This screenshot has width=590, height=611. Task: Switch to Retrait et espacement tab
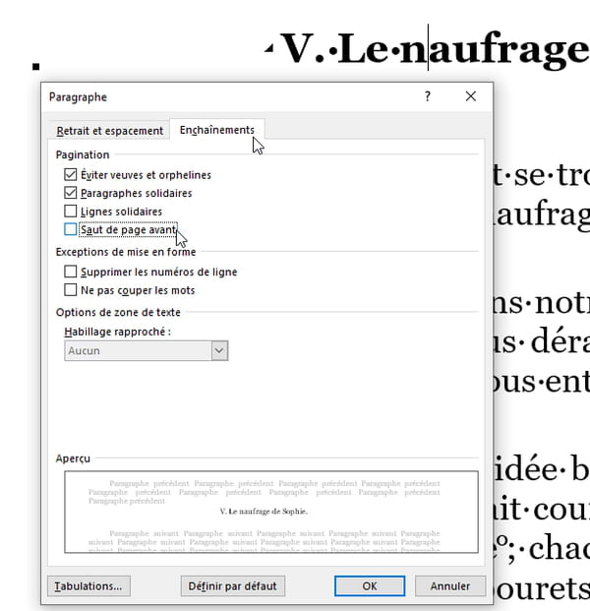coord(109,131)
